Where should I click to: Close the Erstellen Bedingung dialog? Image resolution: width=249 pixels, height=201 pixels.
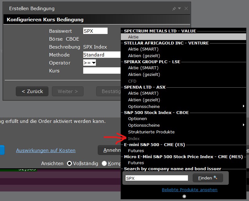tap(186, 9)
